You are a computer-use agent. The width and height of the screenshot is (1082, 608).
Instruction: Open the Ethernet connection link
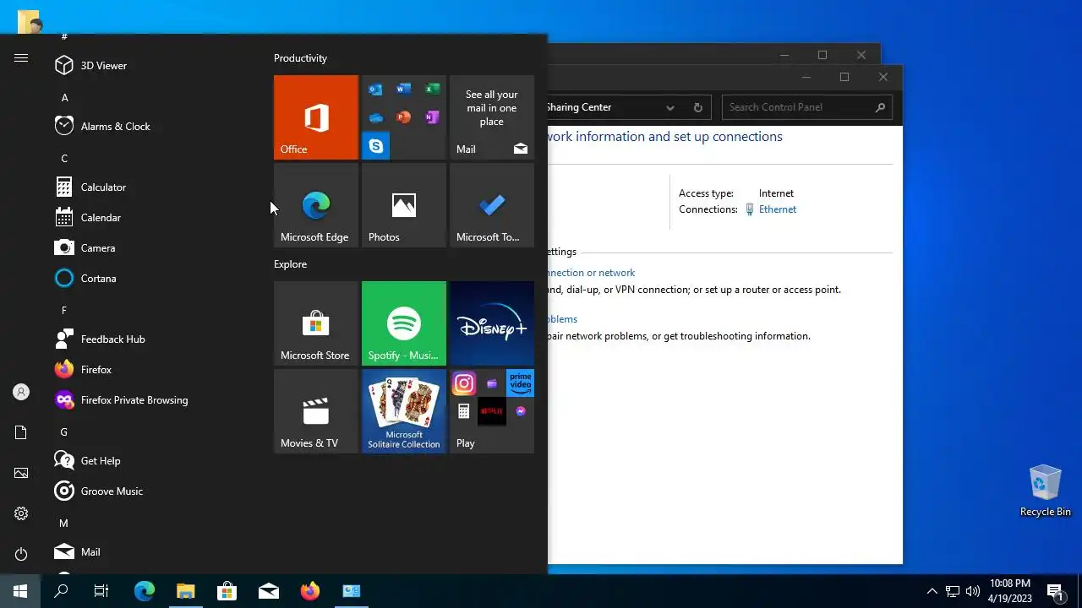pyautogui.click(x=778, y=209)
